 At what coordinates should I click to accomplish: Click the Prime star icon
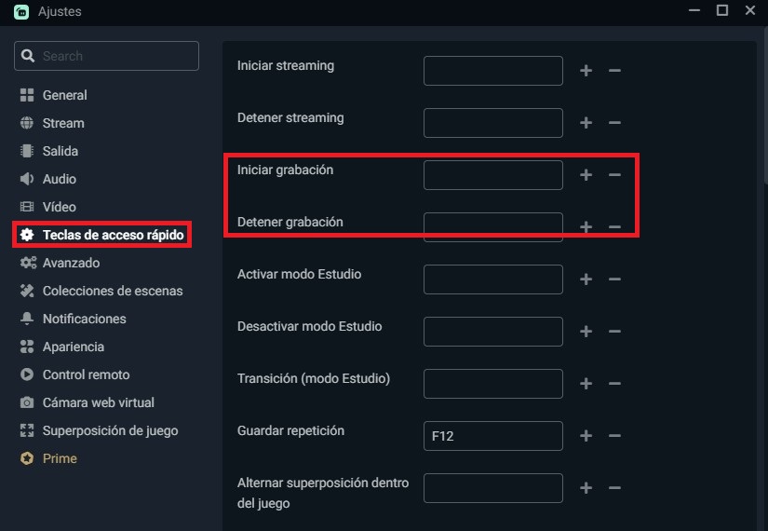click(x=27, y=458)
